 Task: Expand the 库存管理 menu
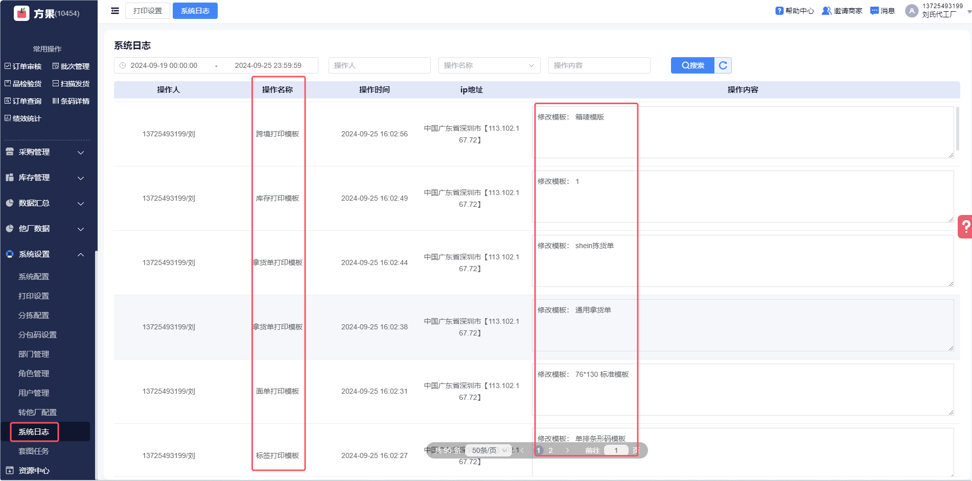(45, 178)
